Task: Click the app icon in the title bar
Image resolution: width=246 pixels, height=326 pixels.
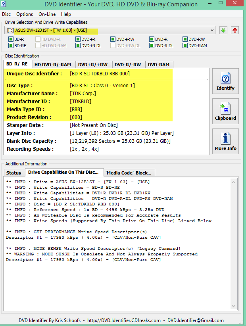Action: click(x=3, y=4)
